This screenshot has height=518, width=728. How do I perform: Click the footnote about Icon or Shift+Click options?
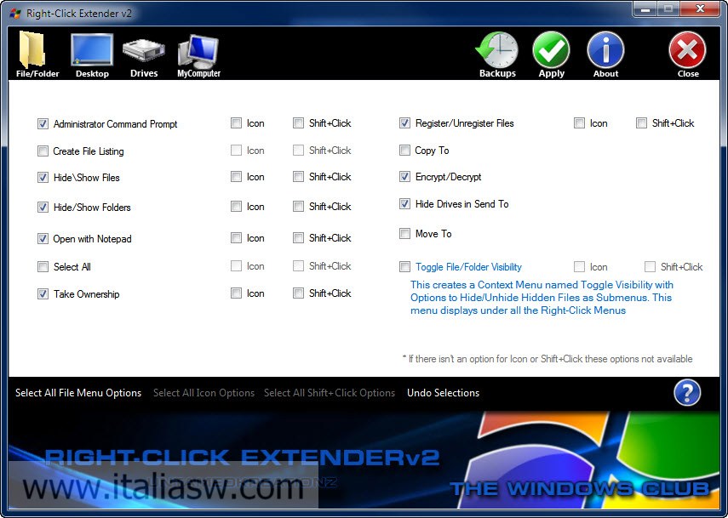click(x=547, y=359)
